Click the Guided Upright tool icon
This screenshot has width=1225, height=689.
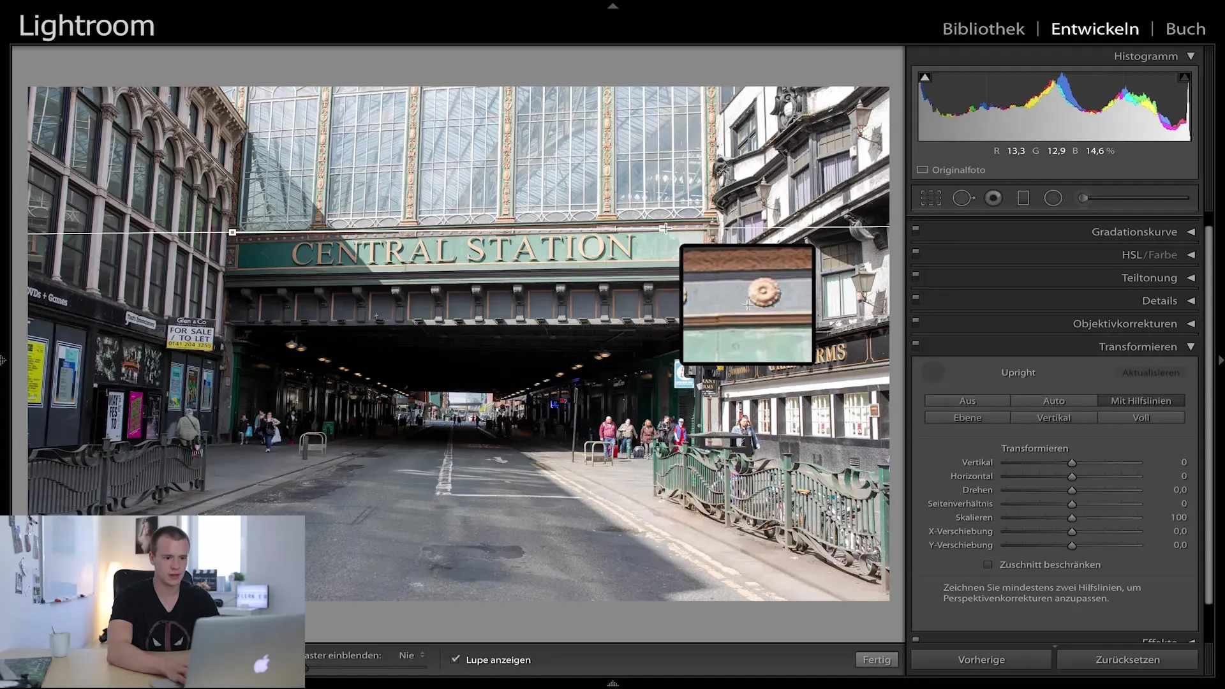click(x=933, y=373)
